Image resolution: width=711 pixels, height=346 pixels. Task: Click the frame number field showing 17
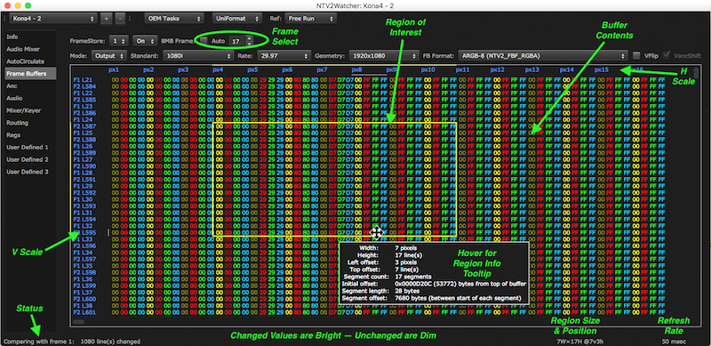pos(236,41)
